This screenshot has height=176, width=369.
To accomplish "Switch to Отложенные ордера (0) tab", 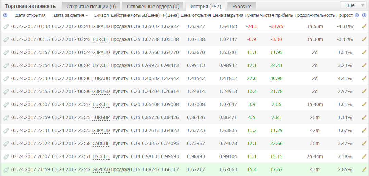I will [x=153, y=7].
